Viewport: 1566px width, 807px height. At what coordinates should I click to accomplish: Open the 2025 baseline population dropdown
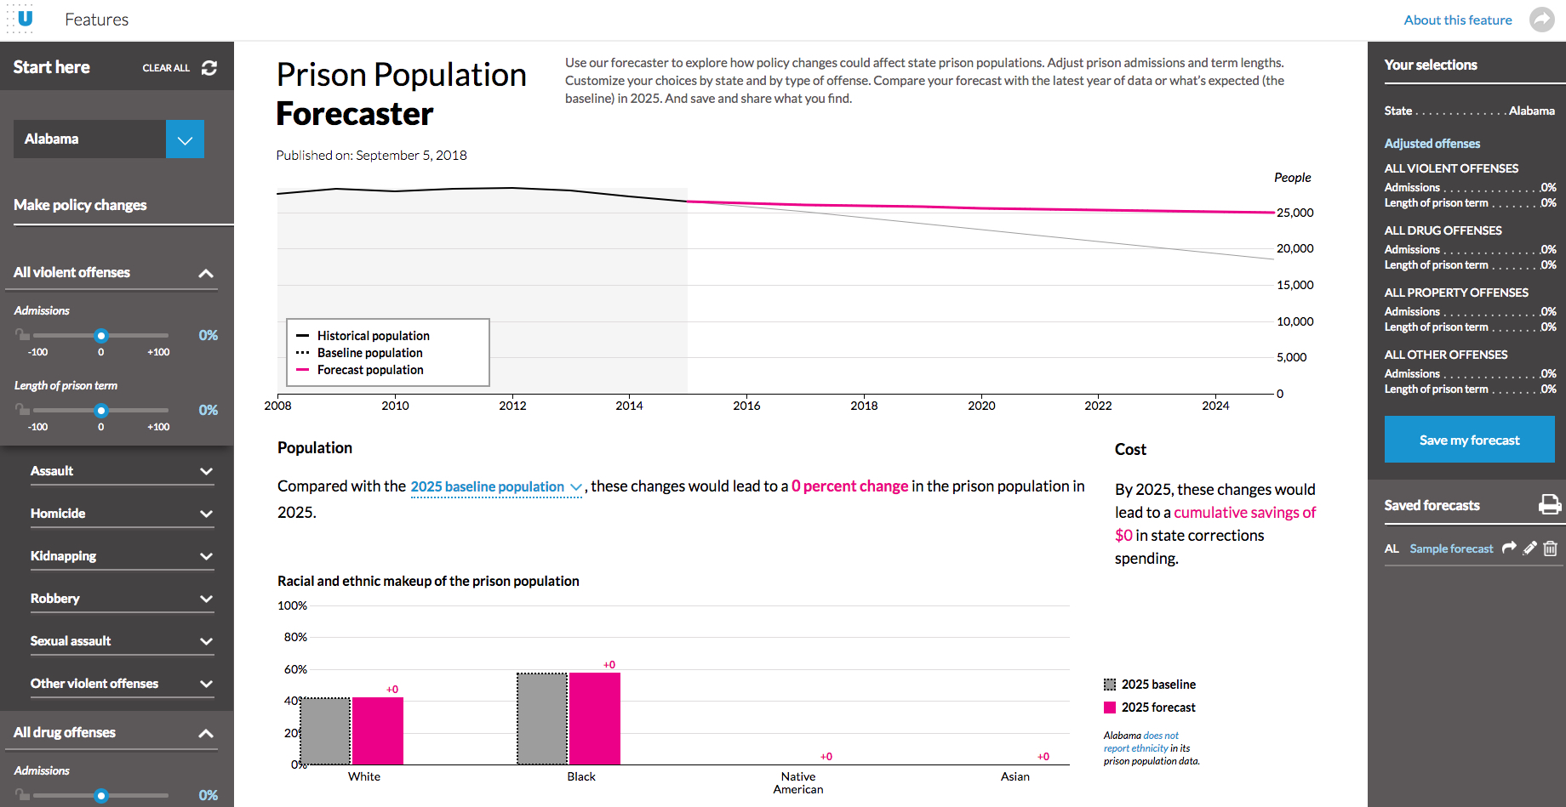click(496, 487)
